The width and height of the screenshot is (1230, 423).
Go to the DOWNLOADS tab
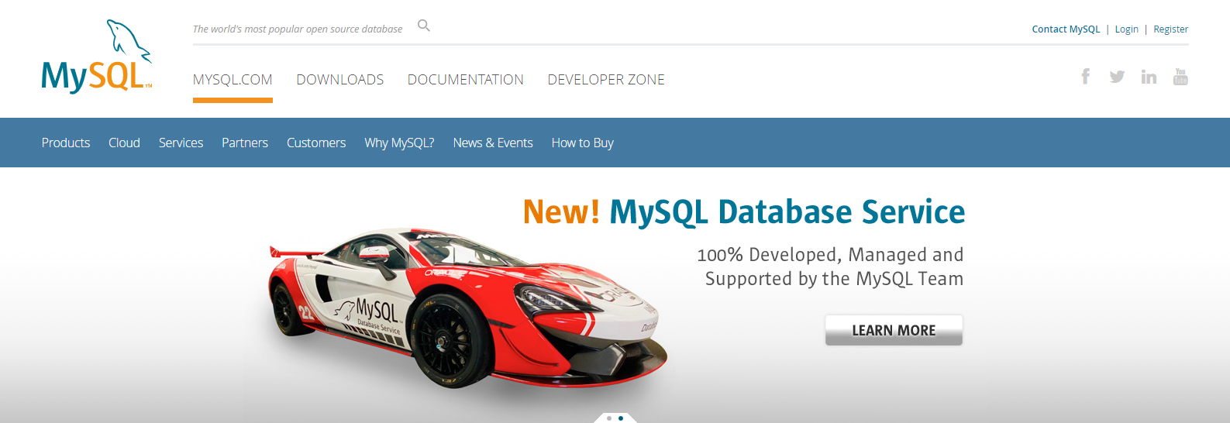click(340, 80)
